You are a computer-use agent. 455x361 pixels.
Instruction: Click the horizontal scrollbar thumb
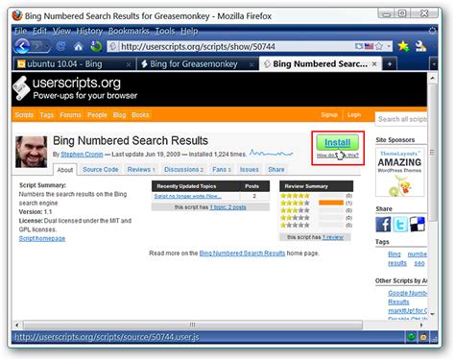click(193, 325)
